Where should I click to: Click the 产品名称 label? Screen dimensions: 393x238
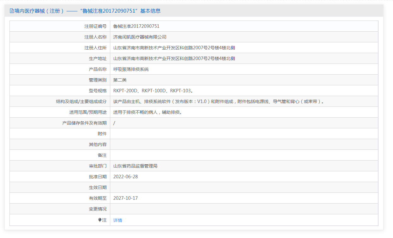[x=98, y=69]
